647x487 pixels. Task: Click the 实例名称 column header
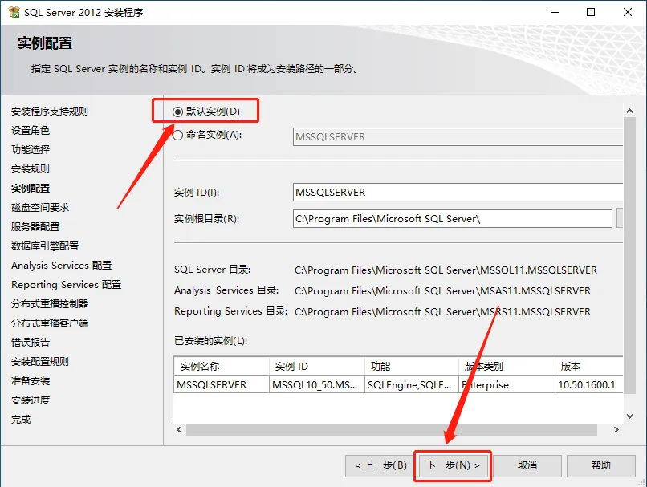click(222, 366)
